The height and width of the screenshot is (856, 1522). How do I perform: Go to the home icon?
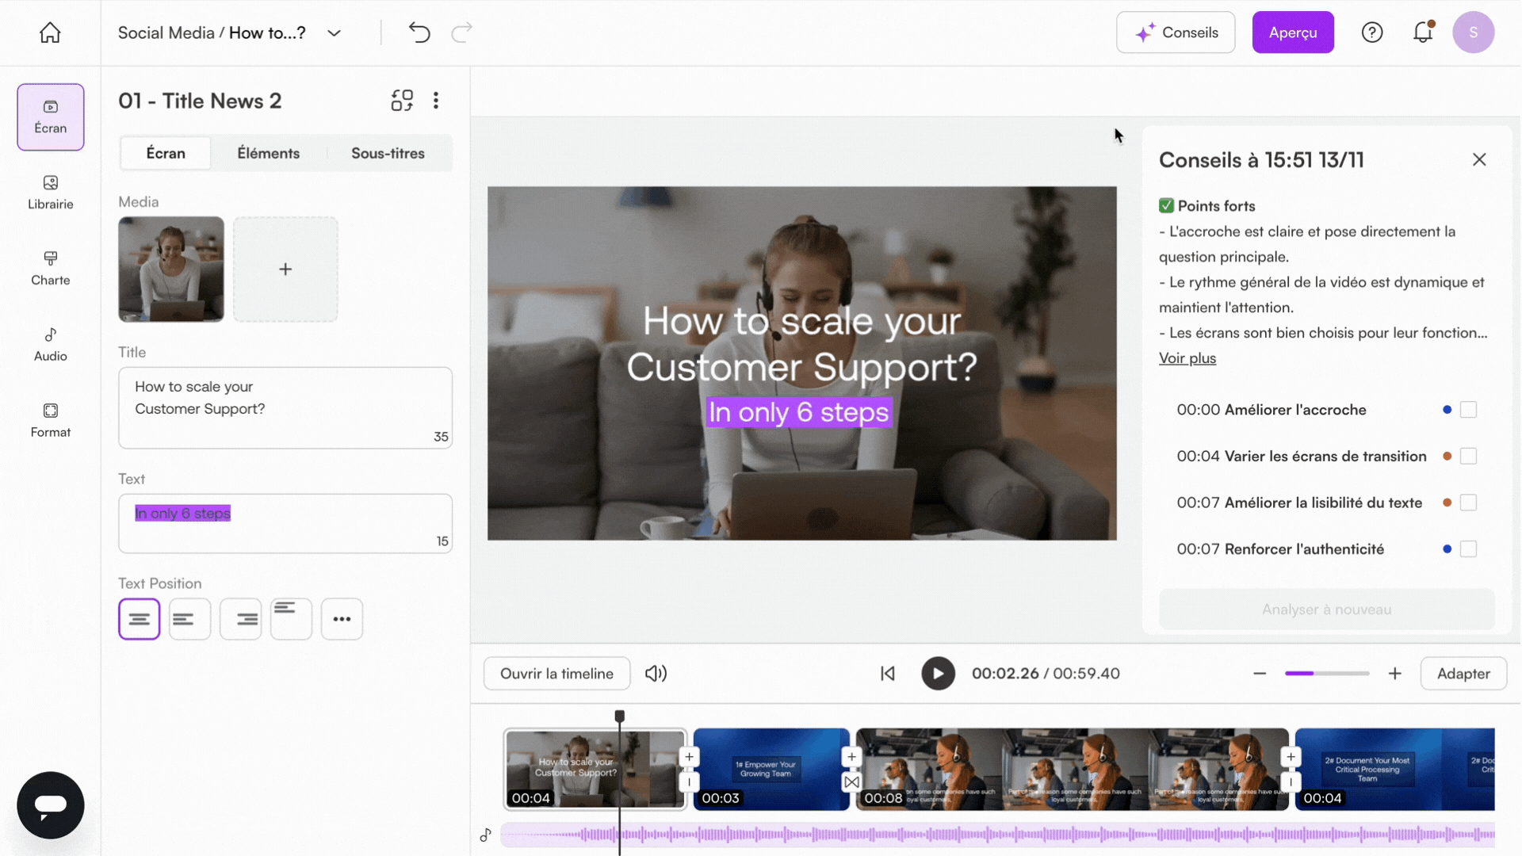[50, 32]
